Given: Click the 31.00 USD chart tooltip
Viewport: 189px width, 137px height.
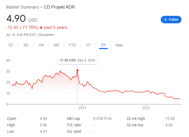Looking at the screenshot, I should (77, 60).
